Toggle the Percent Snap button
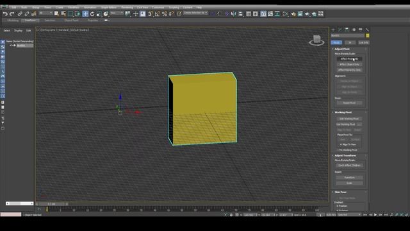 point(165,14)
